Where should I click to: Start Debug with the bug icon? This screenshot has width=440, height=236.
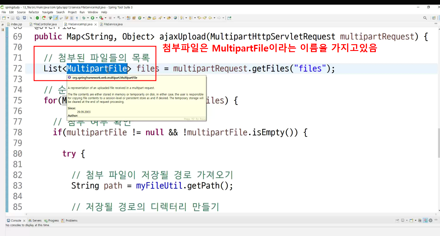[84, 18]
